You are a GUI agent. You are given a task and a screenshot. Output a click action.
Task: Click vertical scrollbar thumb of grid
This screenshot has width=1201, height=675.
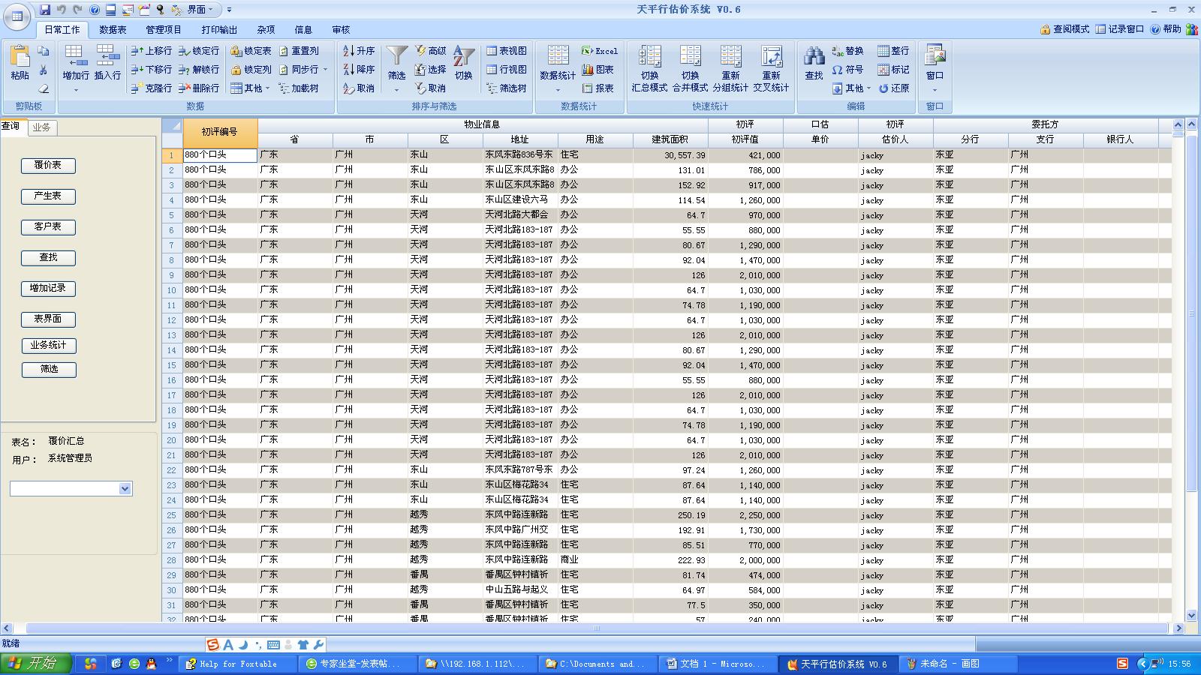click(x=1191, y=315)
